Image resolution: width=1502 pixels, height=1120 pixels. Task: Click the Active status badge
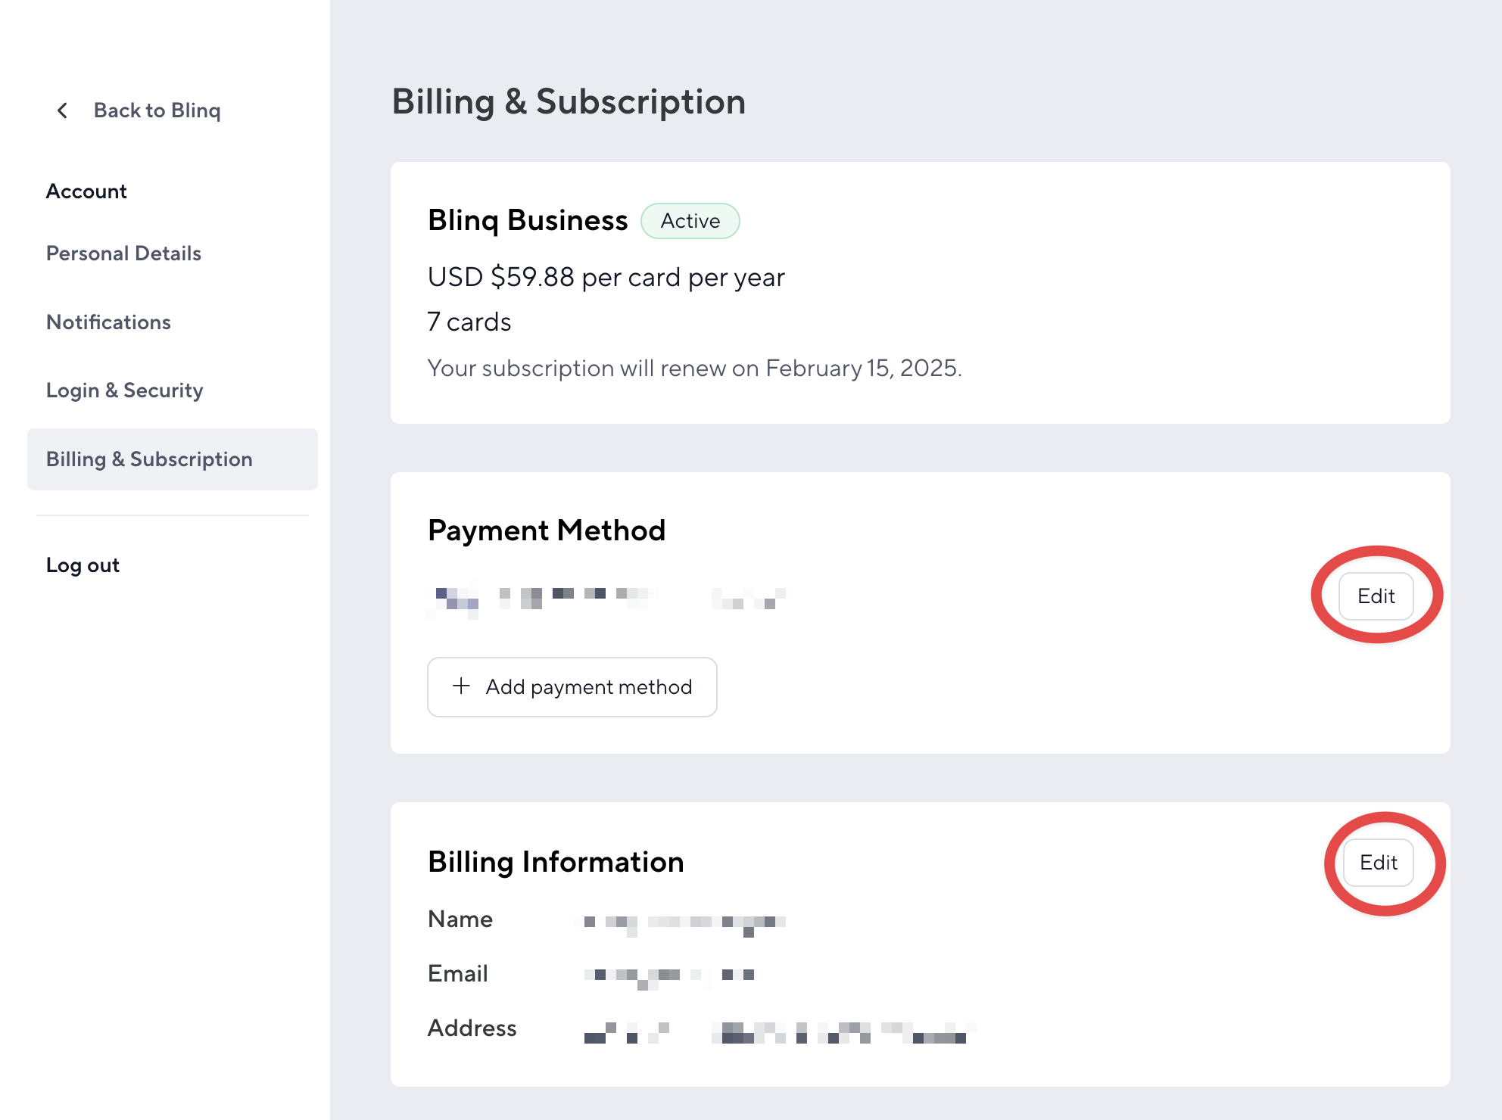690,221
